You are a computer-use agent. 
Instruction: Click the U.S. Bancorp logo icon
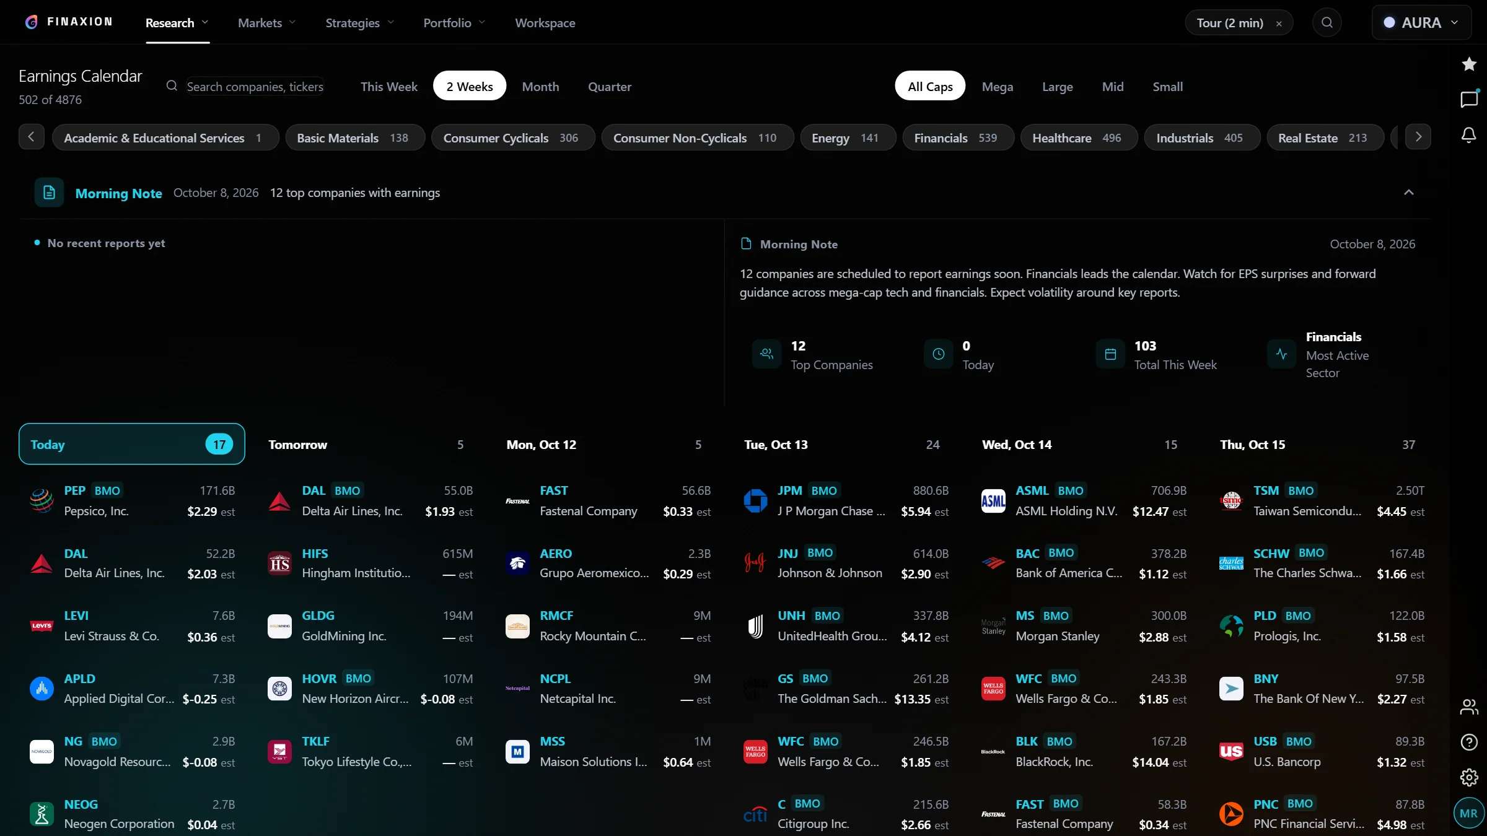tap(1231, 751)
